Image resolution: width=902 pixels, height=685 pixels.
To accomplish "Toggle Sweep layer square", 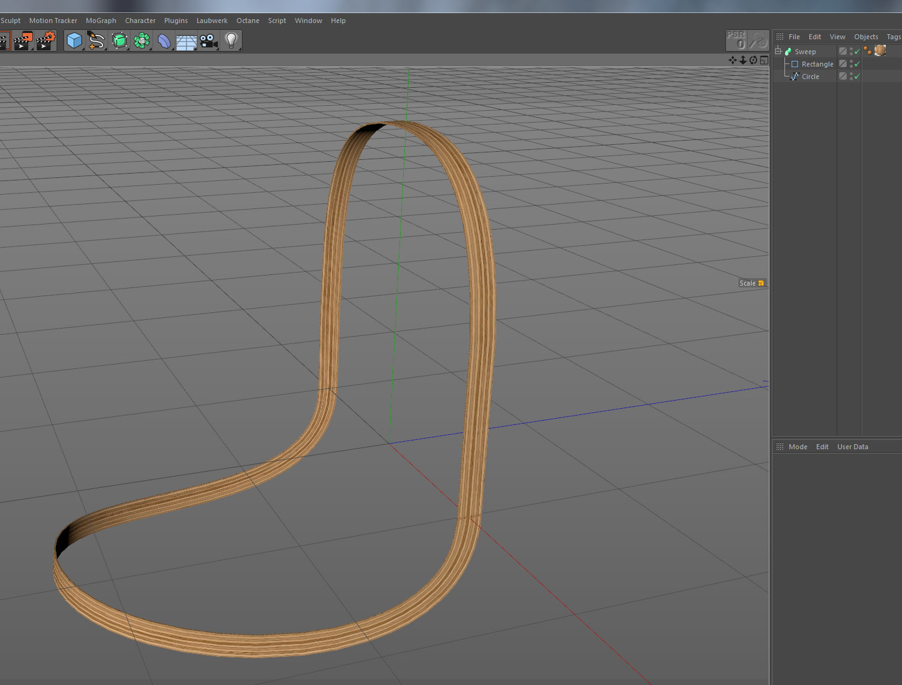I will tap(843, 52).
